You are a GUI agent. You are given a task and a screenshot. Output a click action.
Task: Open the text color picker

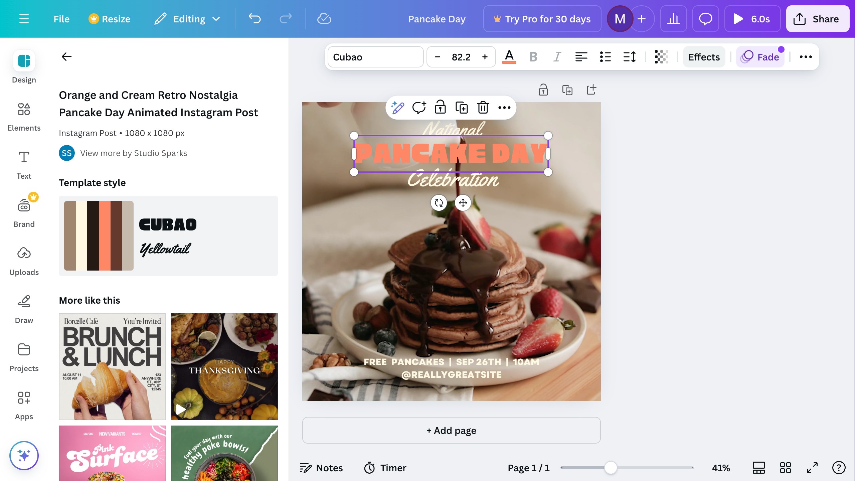pos(509,57)
